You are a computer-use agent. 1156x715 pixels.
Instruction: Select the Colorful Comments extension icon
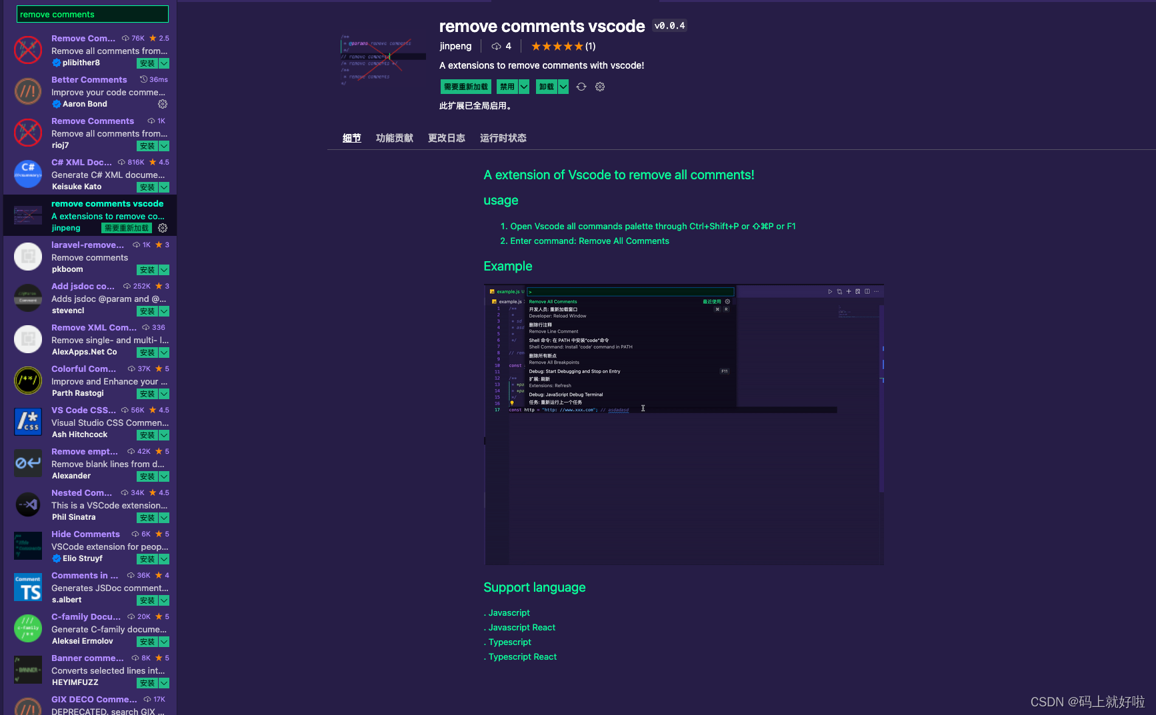(27, 380)
